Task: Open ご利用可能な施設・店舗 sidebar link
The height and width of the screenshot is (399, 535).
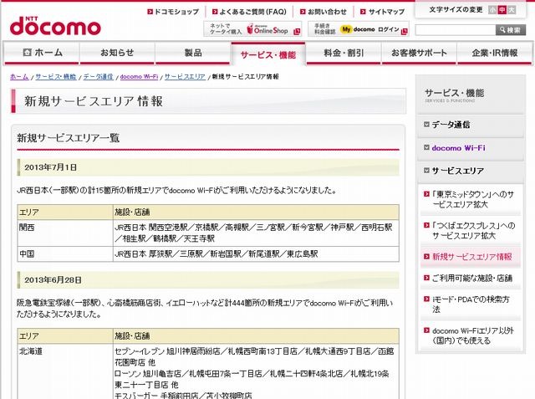Action: [x=472, y=279]
